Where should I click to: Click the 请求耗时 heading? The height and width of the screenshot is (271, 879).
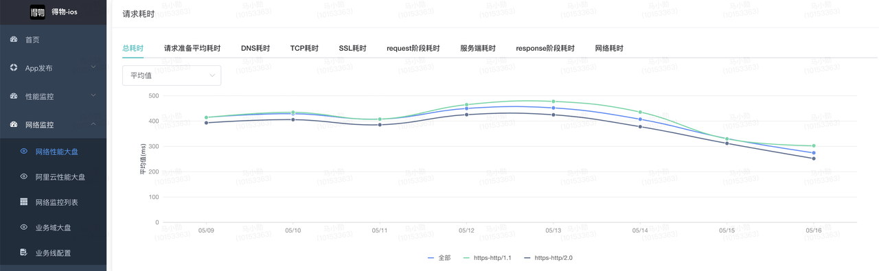[x=138, y=14]
